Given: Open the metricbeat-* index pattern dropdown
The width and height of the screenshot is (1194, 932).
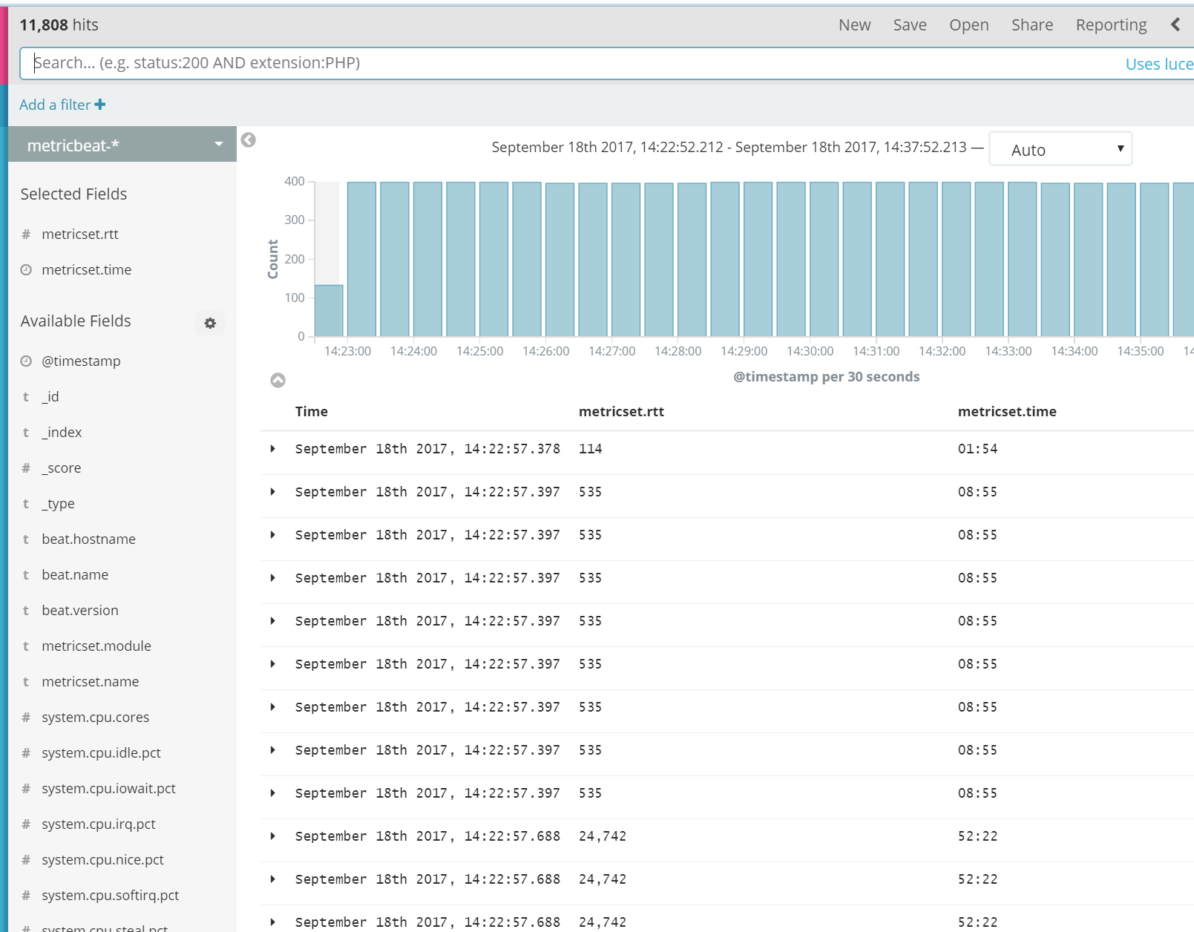Looking at the screenshot, I should 122,145.
